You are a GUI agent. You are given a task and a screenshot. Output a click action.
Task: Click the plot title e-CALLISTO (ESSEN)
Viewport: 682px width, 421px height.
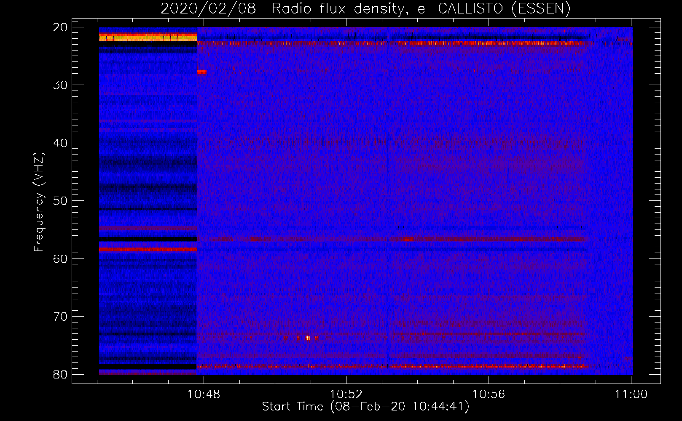click(494, 8)
